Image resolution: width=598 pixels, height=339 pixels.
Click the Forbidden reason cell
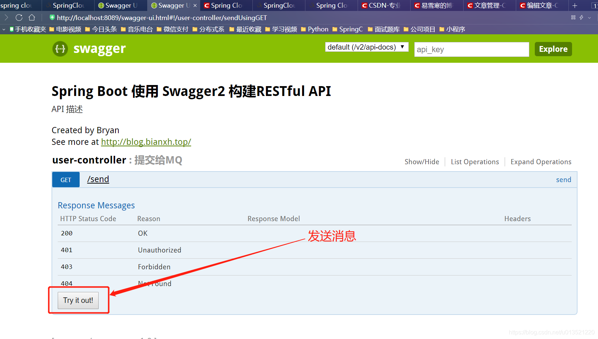tap(154, 267)
